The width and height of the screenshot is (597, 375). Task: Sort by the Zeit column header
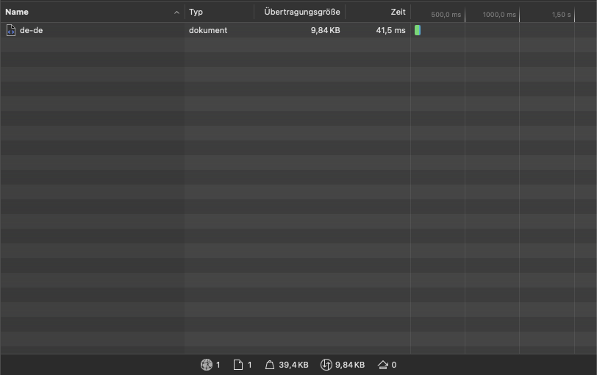[398, 12]
